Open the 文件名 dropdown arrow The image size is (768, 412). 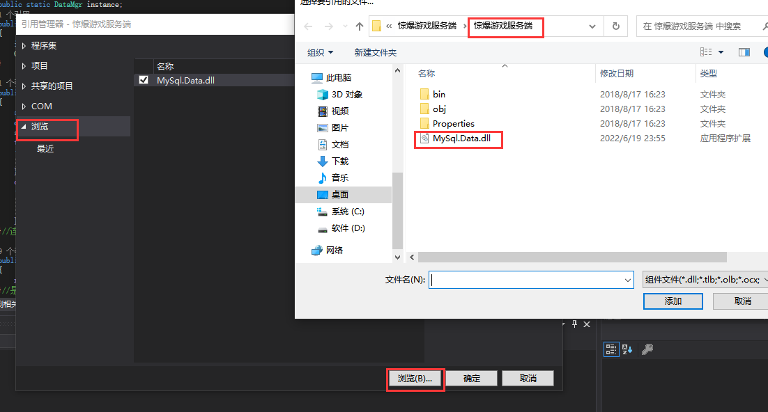(x=627, y=280)
